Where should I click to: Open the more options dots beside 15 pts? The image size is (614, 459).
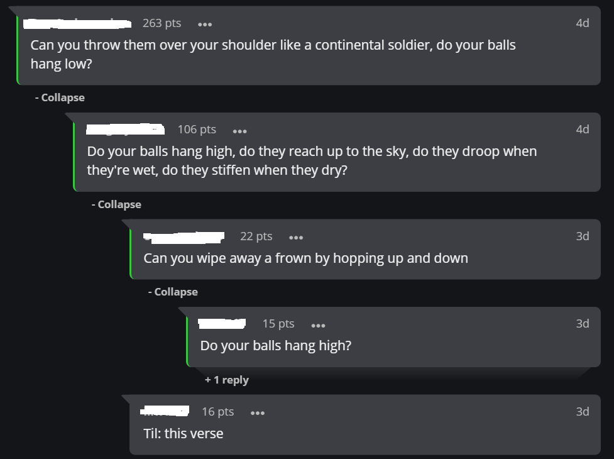(x=318, y=324)
